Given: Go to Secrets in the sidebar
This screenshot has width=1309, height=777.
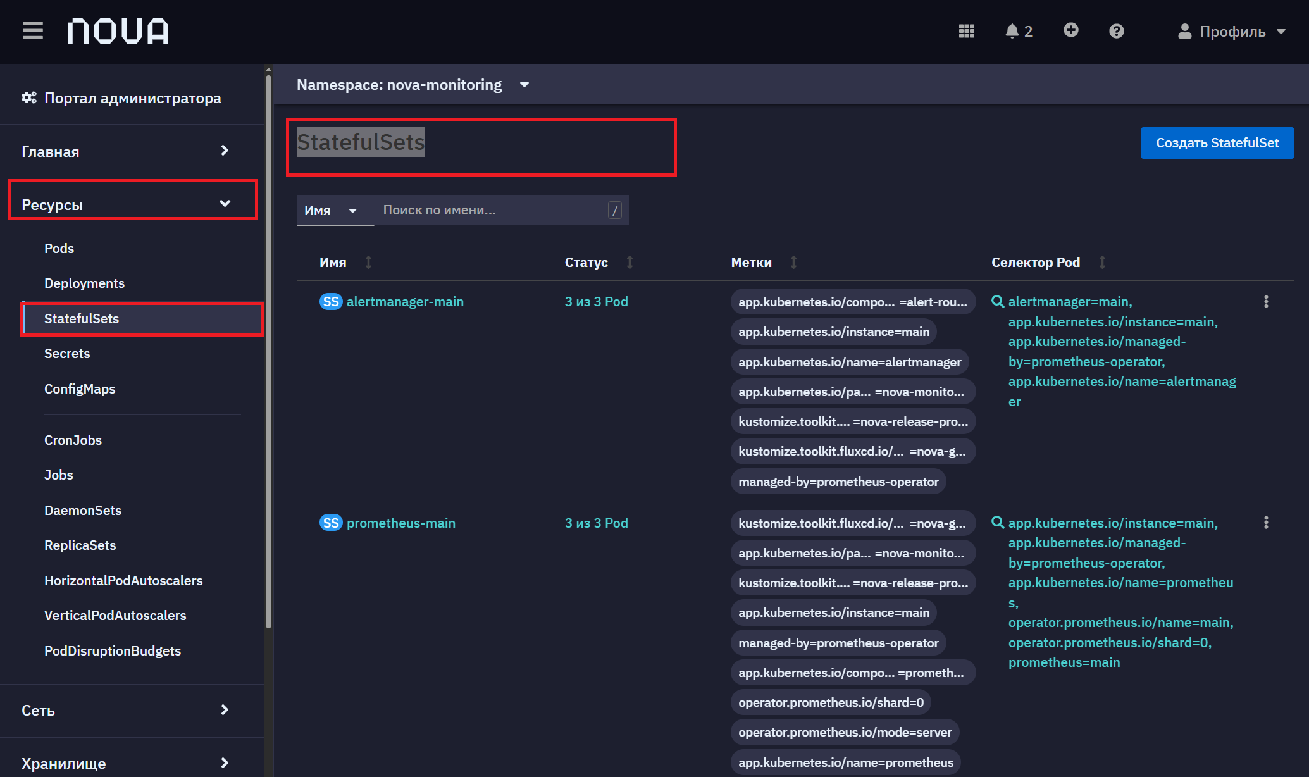Looking at the screenshot, I should (67, 354).
